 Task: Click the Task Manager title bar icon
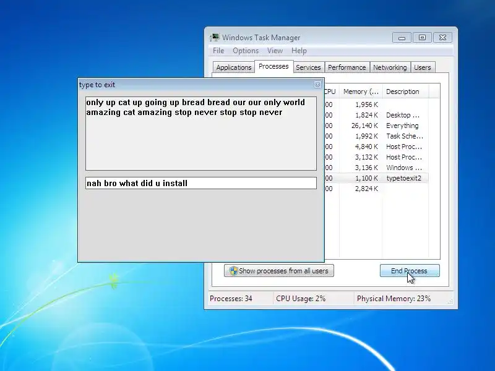(x=215, y=38)
